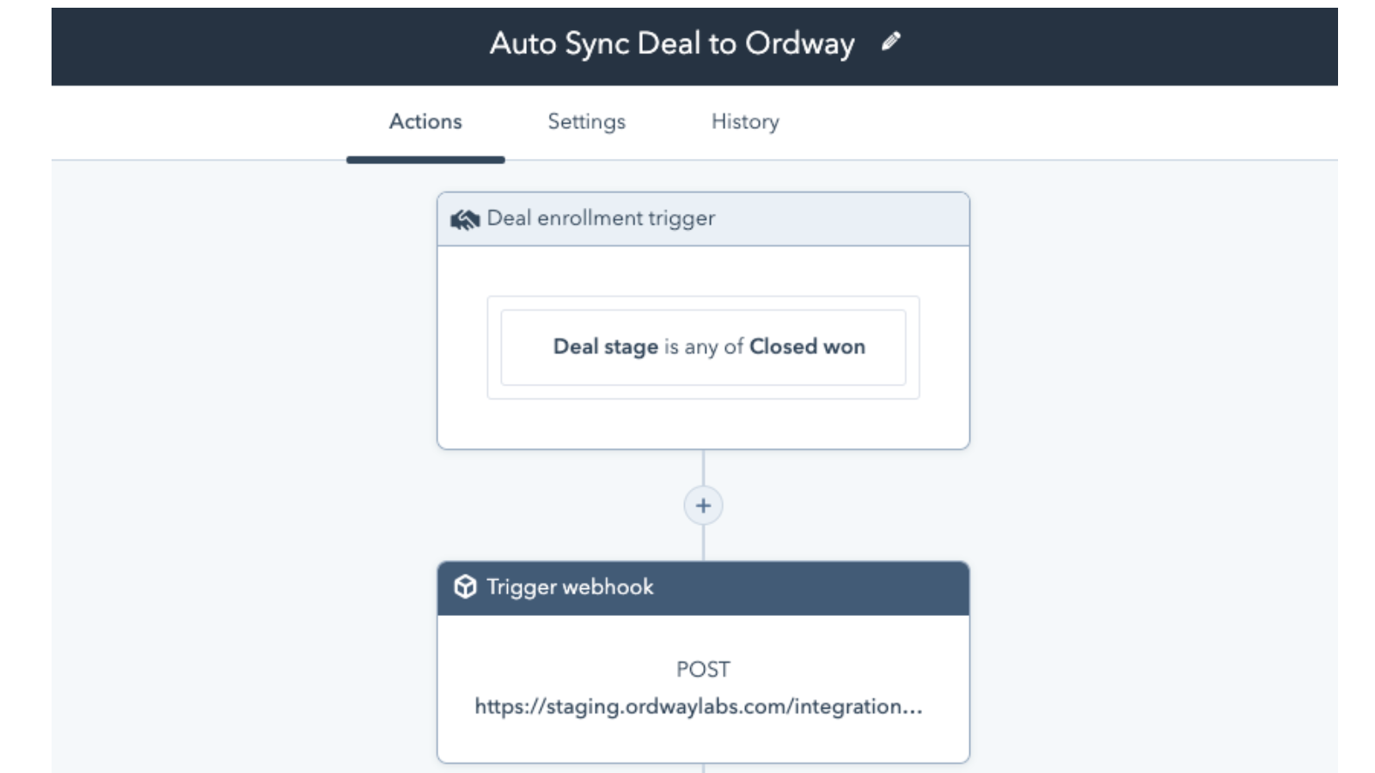Switch to the Actions tab
The image size is (1375, 773).
click(425, 121)
